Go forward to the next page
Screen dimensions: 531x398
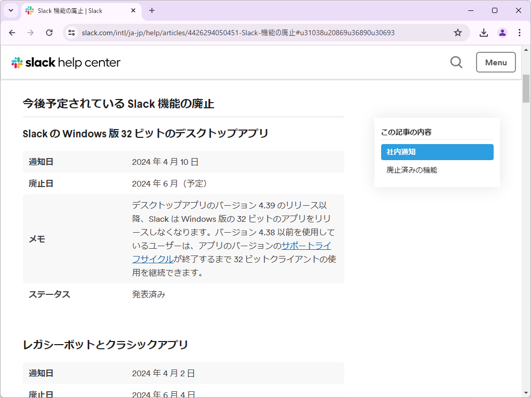tap(31, 33)
